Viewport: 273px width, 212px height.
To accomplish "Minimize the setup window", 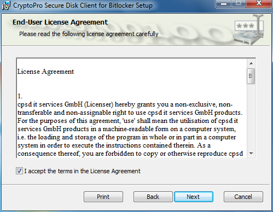I will (224, 4).
